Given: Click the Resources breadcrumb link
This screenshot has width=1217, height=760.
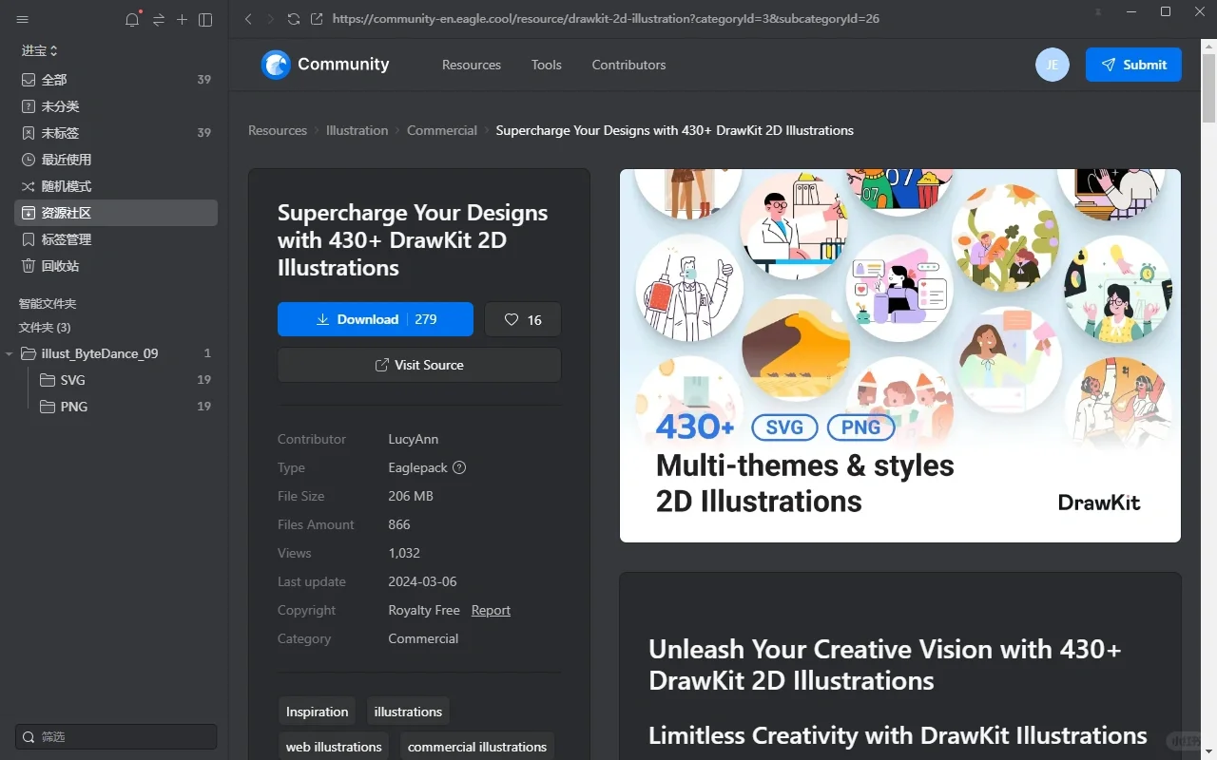Looking at the screenshot, I should (278, 130).
